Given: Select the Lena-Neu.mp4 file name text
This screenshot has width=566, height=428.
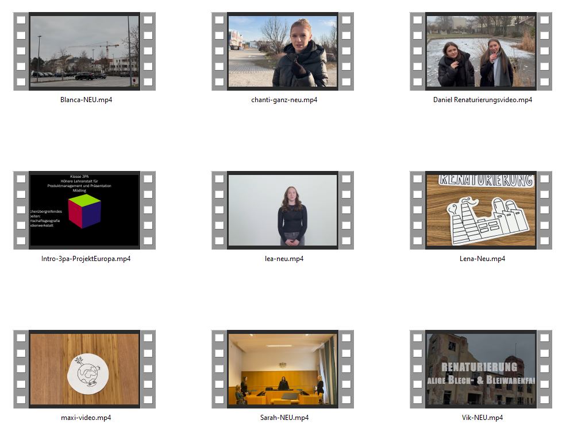Looking at the screenshot, I should pyautogui.click(x=482, y=259).
